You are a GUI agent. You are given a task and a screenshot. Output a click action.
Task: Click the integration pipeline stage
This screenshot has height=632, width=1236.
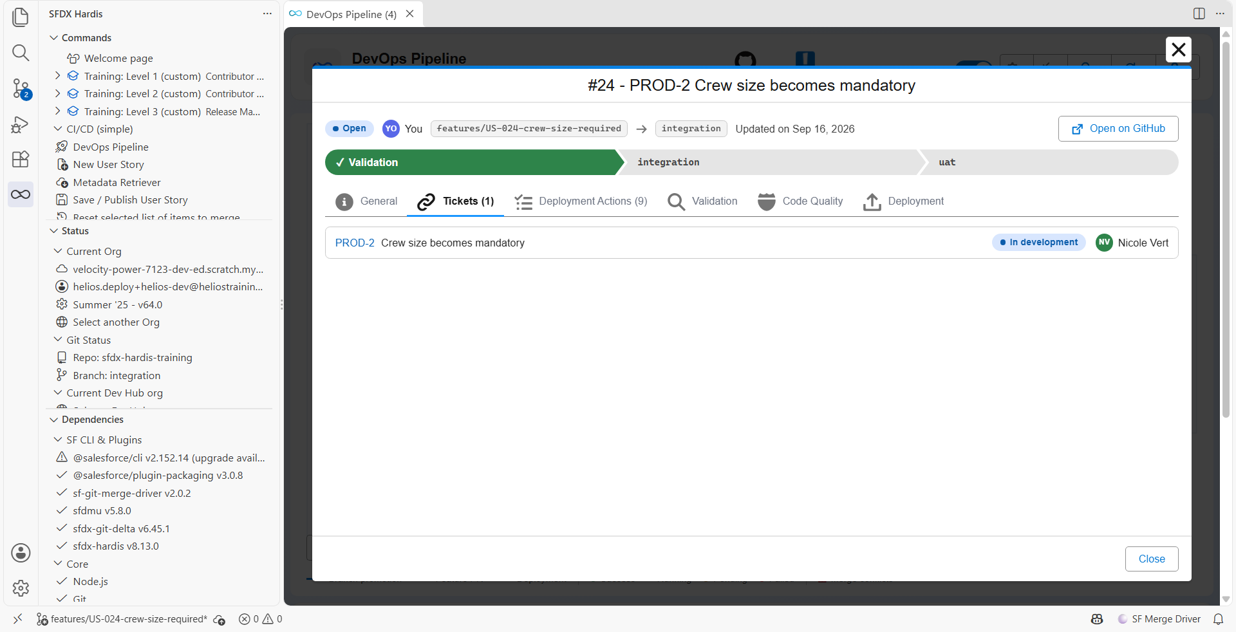tap(772, 163)
